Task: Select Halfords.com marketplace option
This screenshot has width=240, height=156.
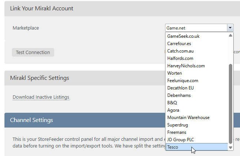Action: (197, 58)
